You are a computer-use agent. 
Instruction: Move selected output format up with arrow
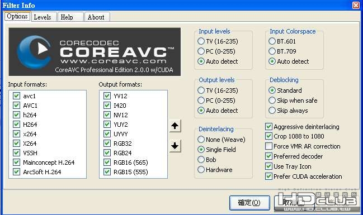(x=175, y=126)
